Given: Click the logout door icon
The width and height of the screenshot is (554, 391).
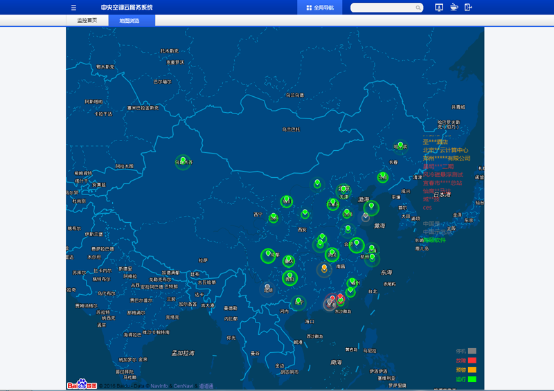Looking at the screenshot, I should click(468, 7).
